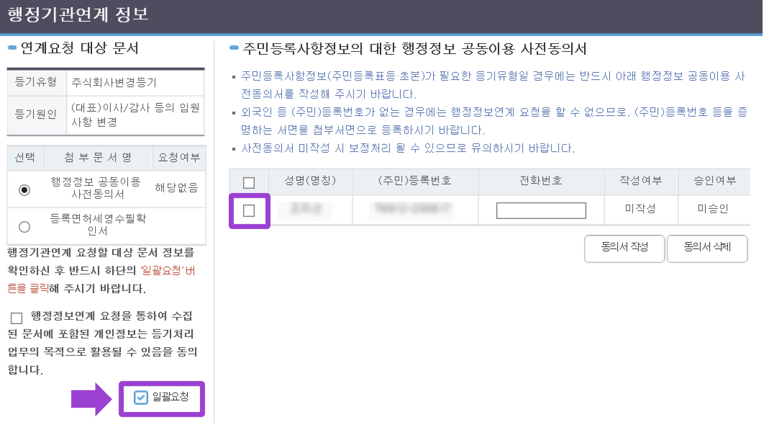Click the 해당없음 request status cell
Image resolution: width=763 pixels, height=424 pixels.
tap(176, 188)
